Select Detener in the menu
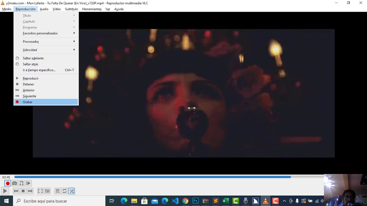The width and height of the screenshot is (367, 206). point(46,84)
